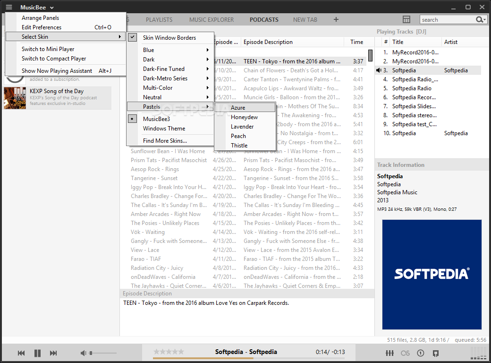The height and width of the screenshot is (363, 491).
Task: Add a new tab with plus icon
Action: 336,19
